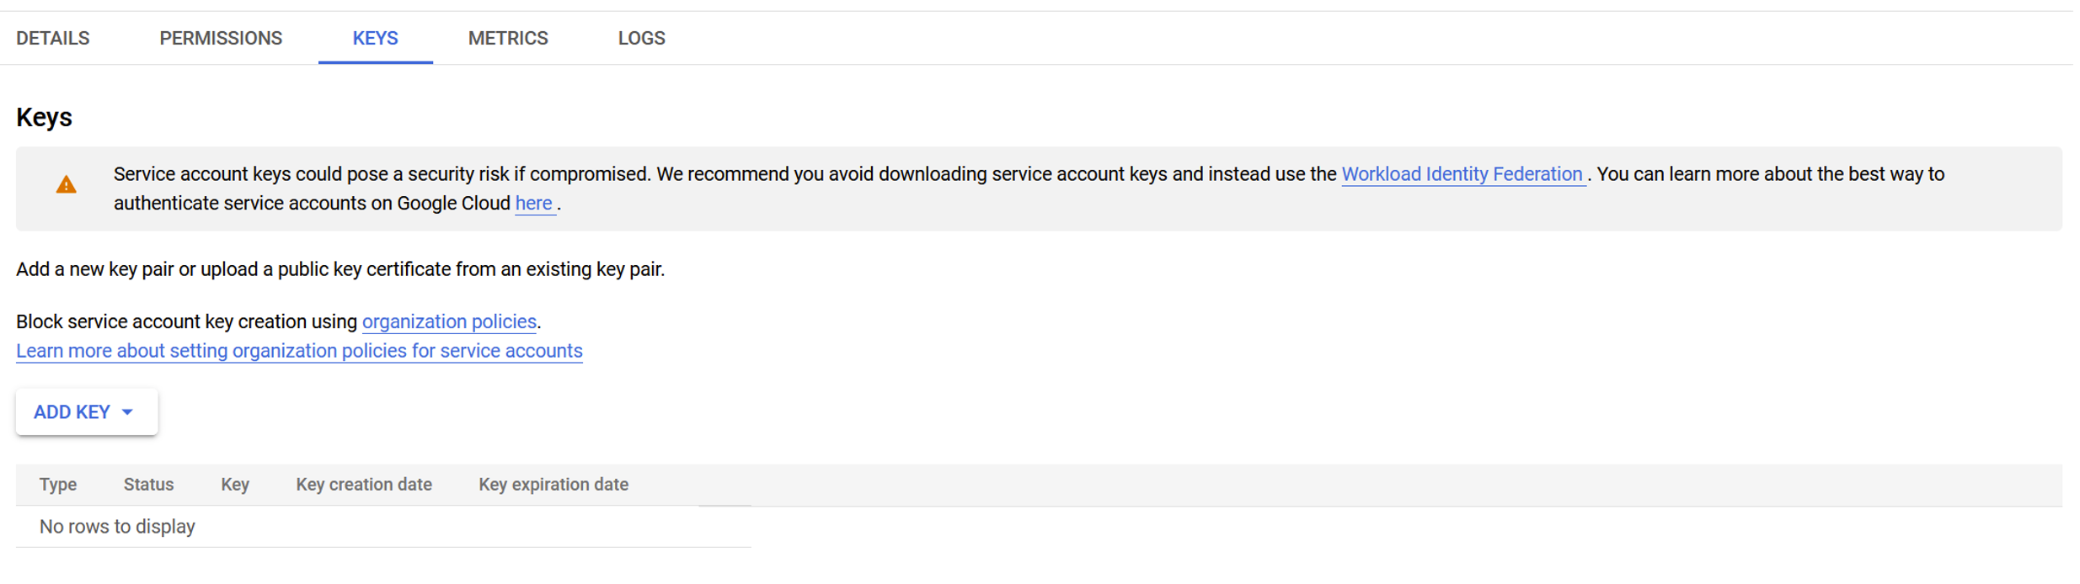The image size is (2080, 584).
Task: Sort by Key creation date column
Action: [364, 485]
